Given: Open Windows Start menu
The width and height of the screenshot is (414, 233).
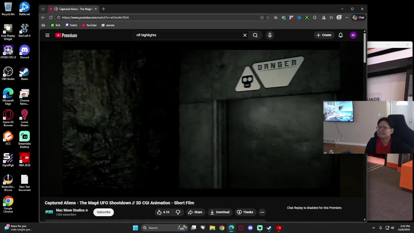Looking at the screenshot, I should [136, 228].
